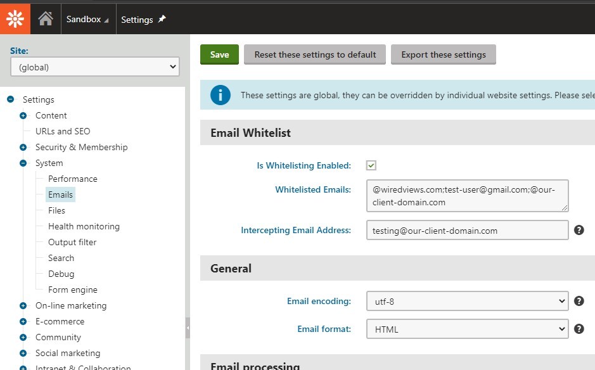Uncheck Is Whitelisting Enabled checkbox
Viewport: 595px width, 370px height.
pyautogui.click(x=371, y=165)
